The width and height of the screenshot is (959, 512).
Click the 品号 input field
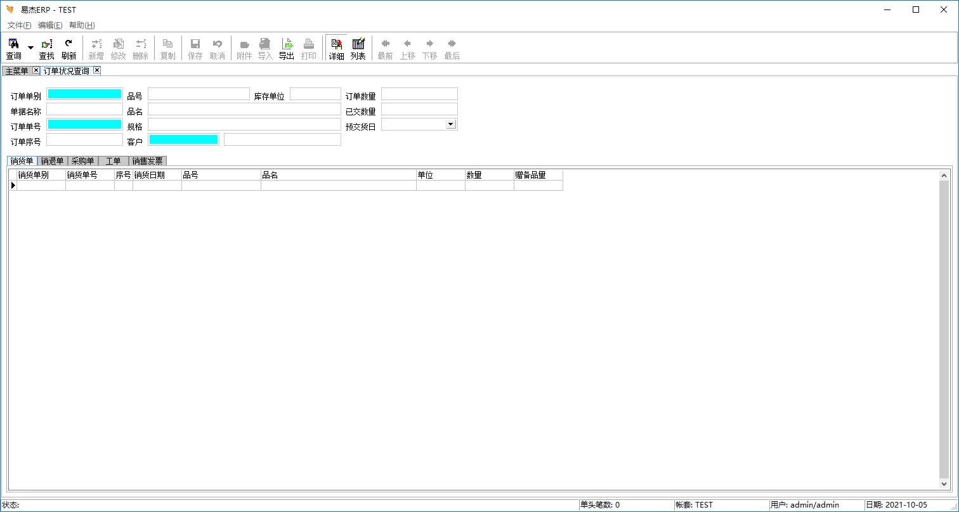tap(199, 94)
